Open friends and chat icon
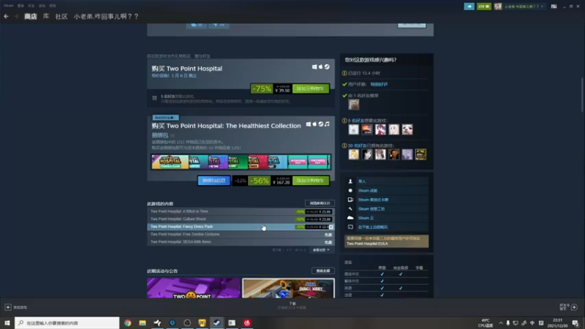585x329 pixels. (574, 307)
